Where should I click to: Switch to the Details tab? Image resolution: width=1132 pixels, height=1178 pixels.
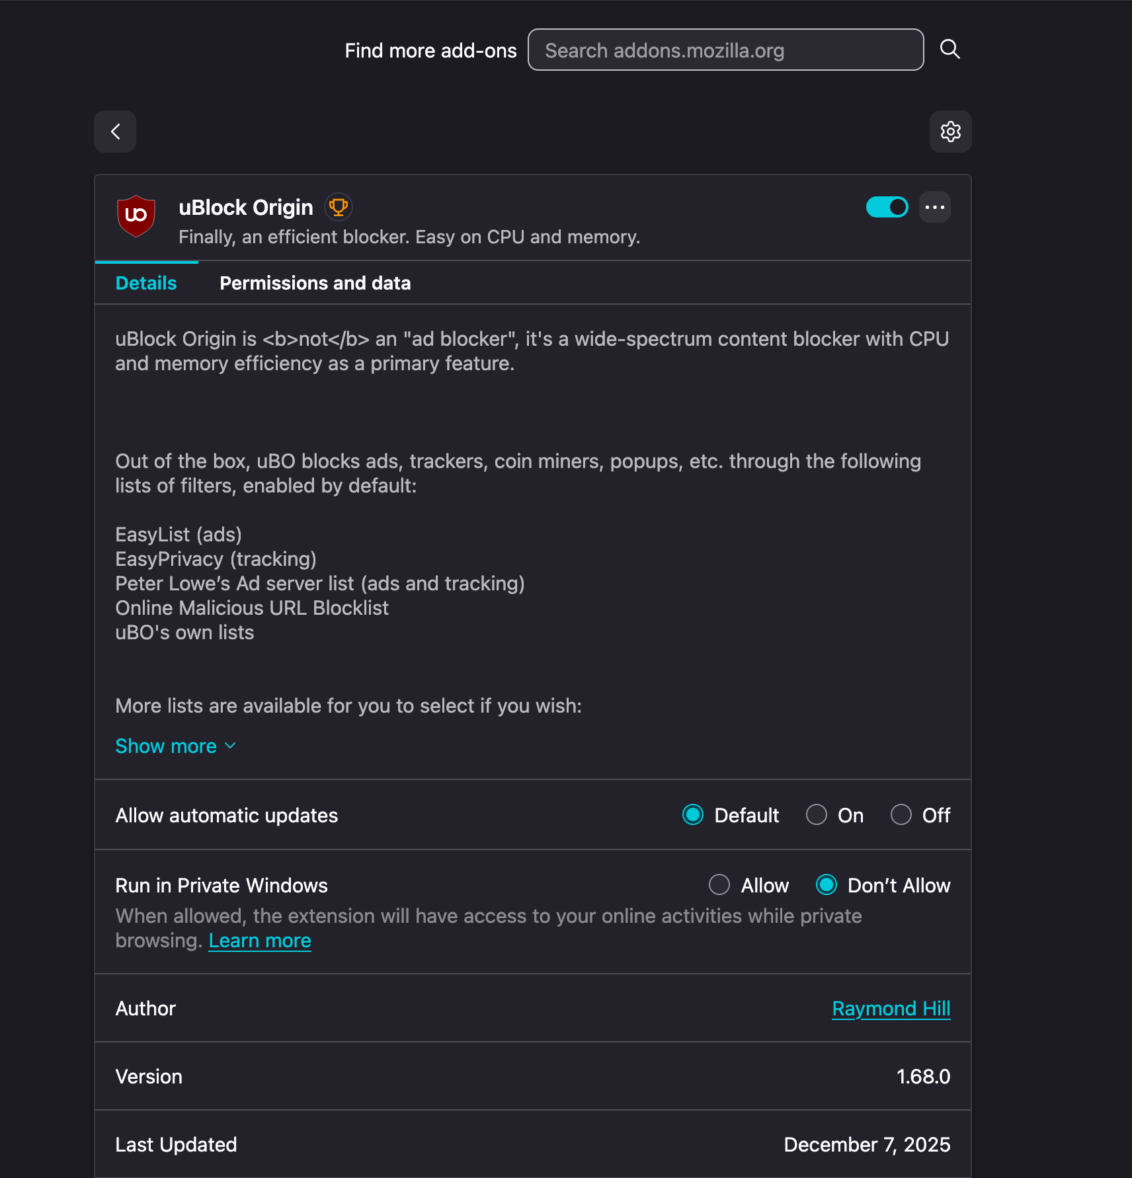pos(146,283)
